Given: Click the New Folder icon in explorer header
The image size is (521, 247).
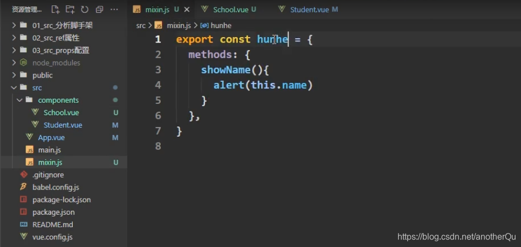Looking at the screenshot, I should (x=70, y=9).
